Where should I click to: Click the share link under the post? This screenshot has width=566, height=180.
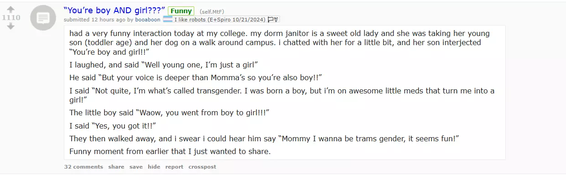pos(116,167)
